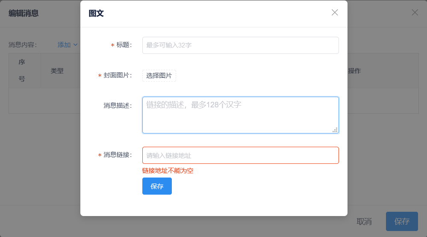Focus the 消息链接 address input
The width and height of the screenshot is (427, 237).
[240, 155]
